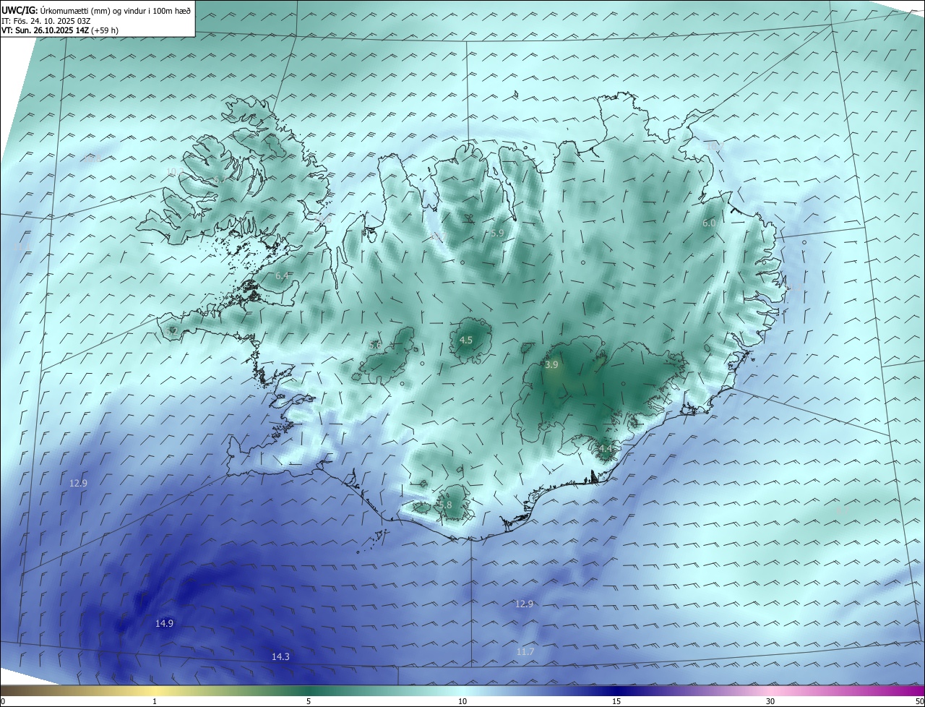
Task: Click the 4.5 value on the glacier
Action: [466, 340]
